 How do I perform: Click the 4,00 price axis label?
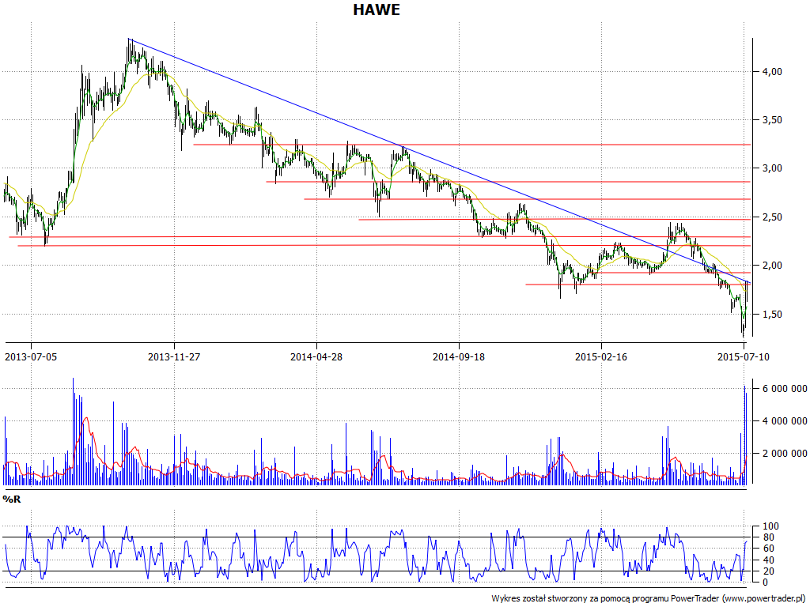point(772,72)
